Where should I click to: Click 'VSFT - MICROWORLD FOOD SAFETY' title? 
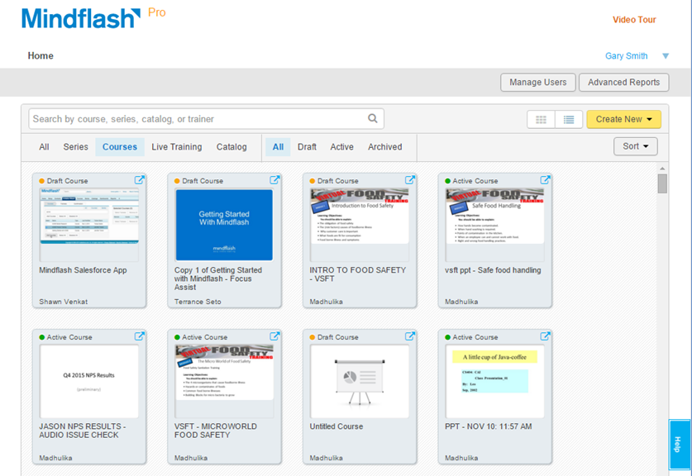(x=215, y=431)
